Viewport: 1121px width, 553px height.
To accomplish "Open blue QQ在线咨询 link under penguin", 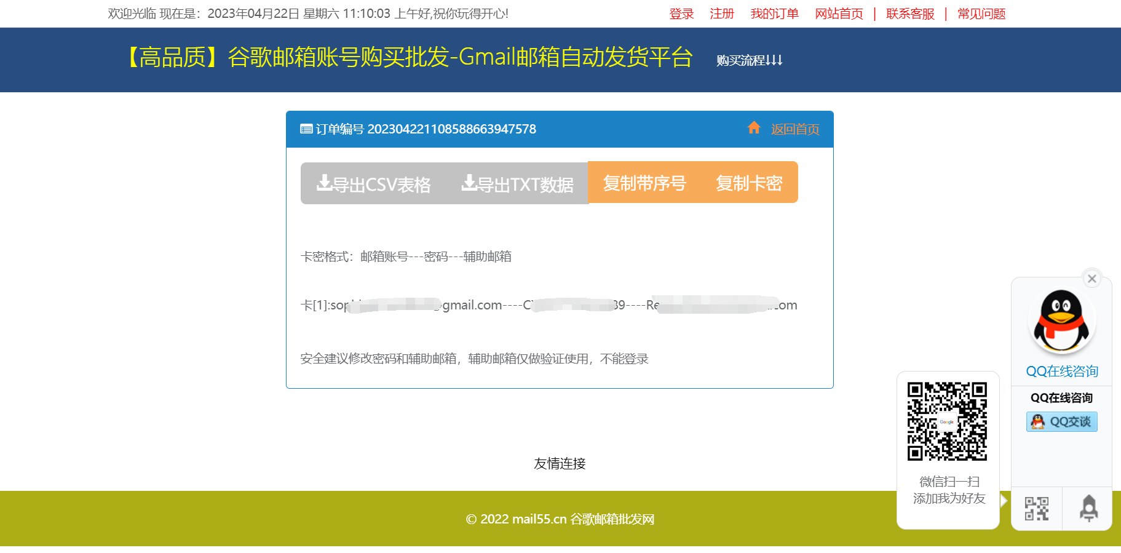I will pyautogui.click(x=1062, y=372).
